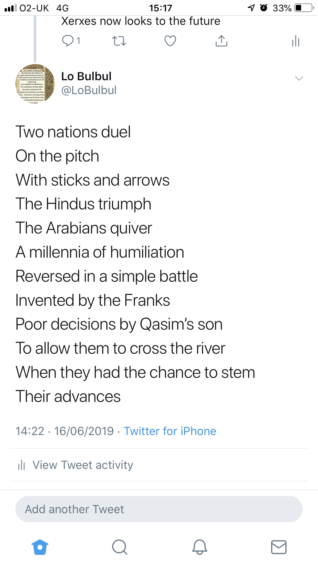
Task: Open analytics bars icon on Xerxes tweet
Action: [296, 41]
